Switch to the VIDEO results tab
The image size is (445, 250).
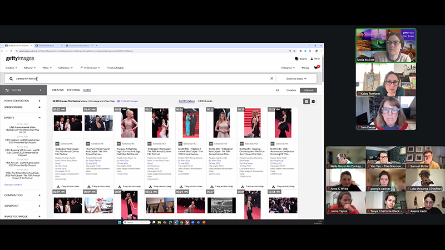point(87,89)
